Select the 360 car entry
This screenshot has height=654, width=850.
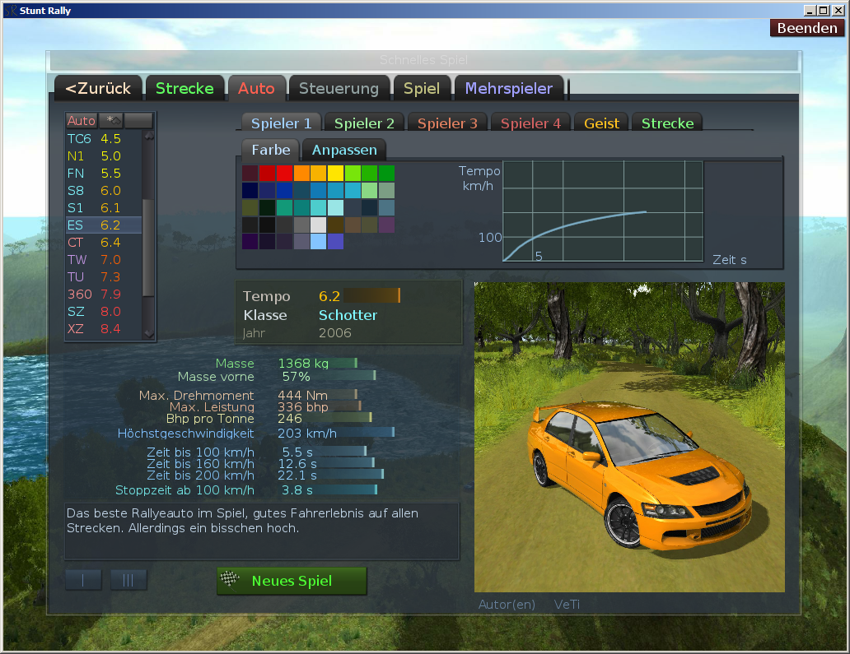click(103, 294)
